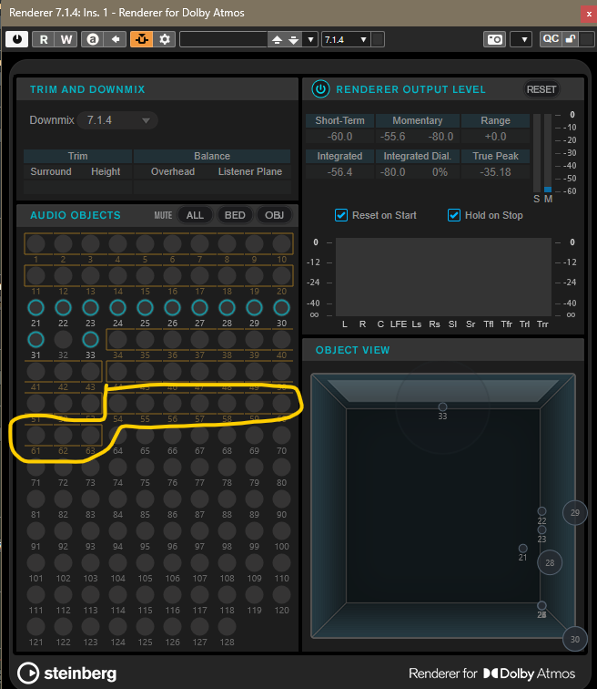Uncheck Hold on Stop checkbox

point(453,215)
